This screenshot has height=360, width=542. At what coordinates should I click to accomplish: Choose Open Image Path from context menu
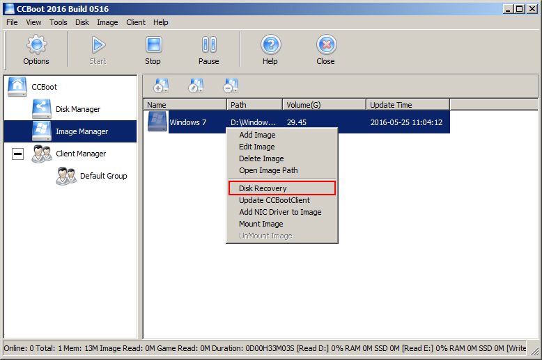coord(281,170)
